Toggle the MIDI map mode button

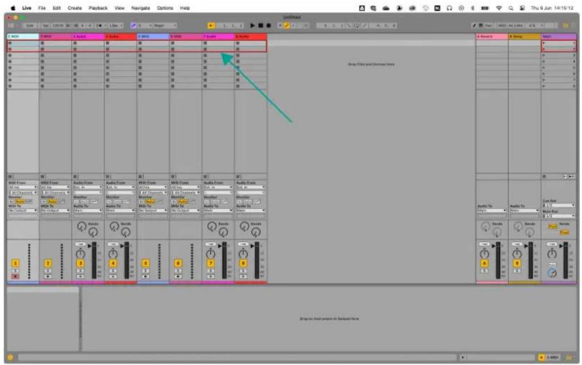click(x=502, y=26)
